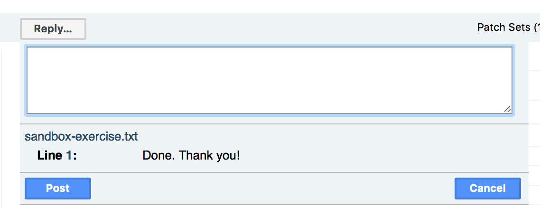Post the draft comment

[x=57, y=189]
